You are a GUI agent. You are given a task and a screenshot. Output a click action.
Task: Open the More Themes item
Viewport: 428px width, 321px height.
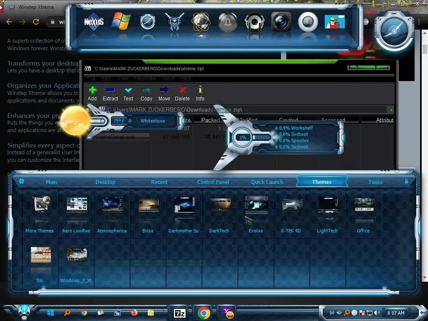pos(40,214)
